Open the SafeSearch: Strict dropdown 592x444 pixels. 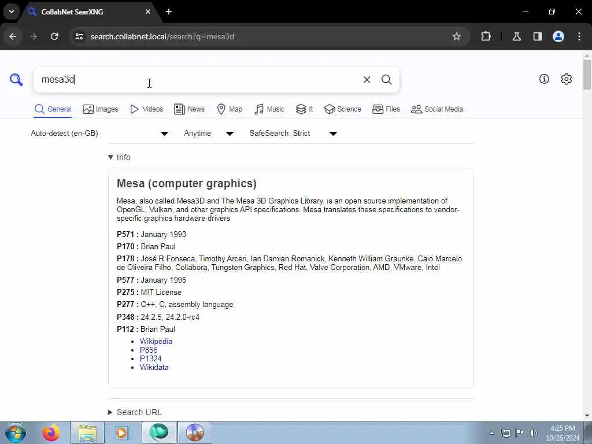293,134
